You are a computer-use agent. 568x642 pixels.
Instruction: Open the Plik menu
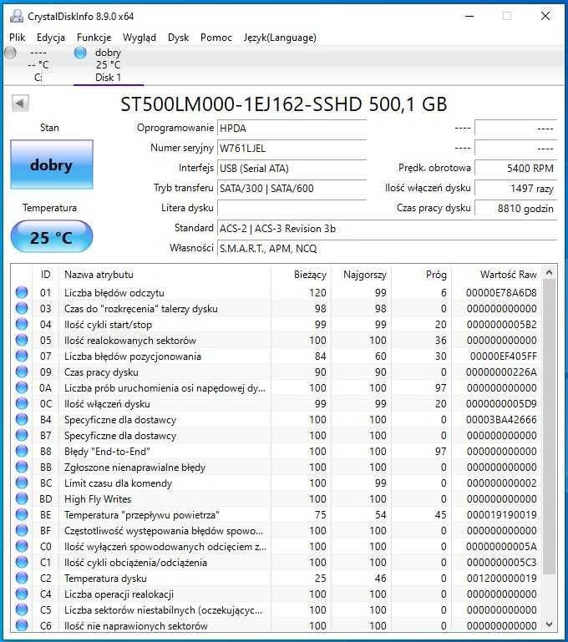18,38
